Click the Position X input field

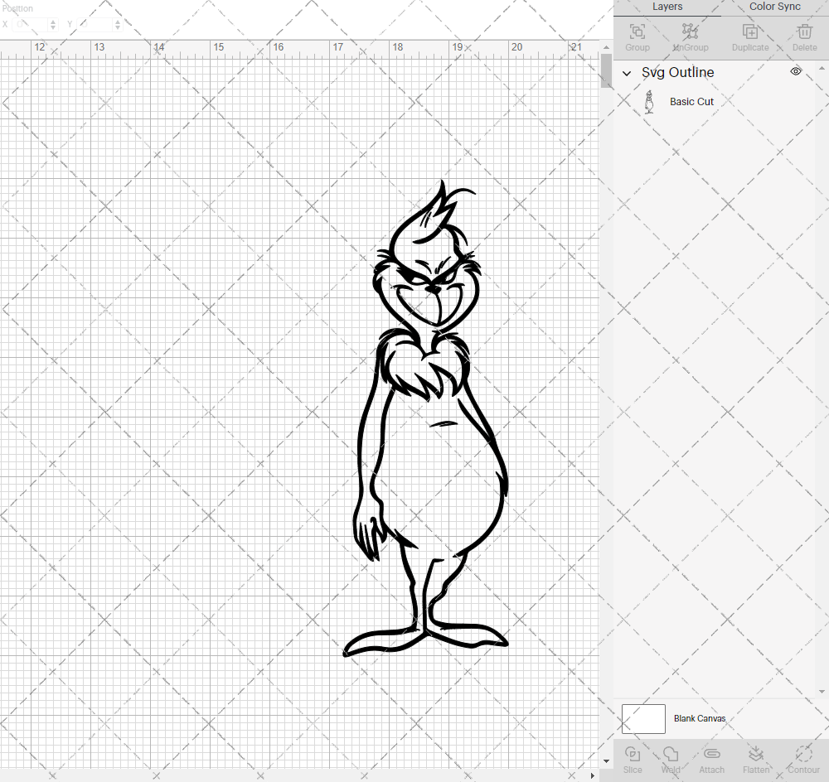pyautogui.click(x=31, y=24)
